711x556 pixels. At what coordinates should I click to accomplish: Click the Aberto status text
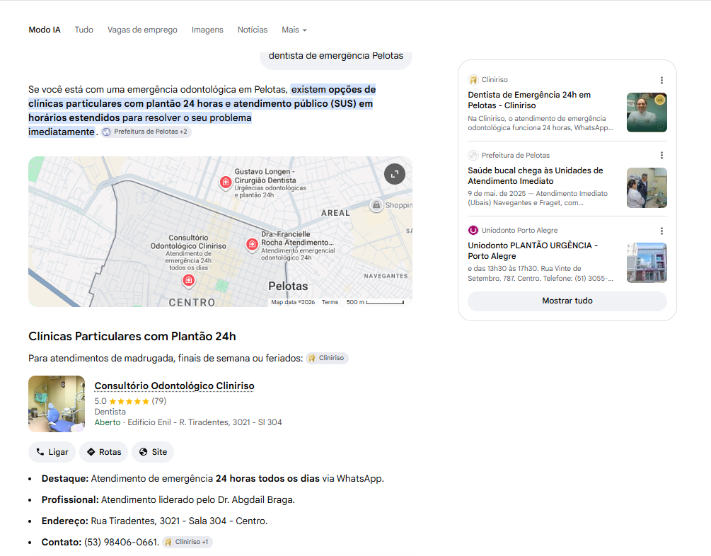click(108, 423)
